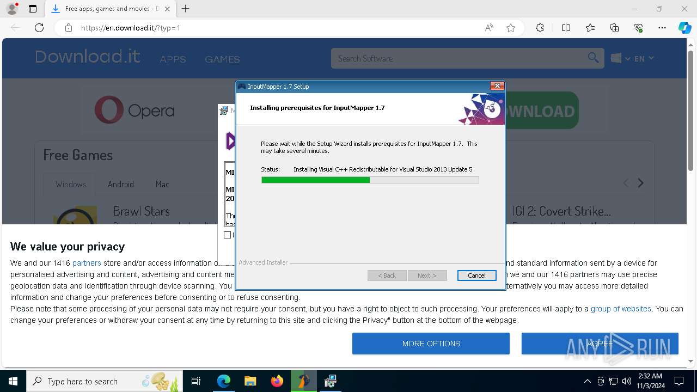The image size is (697, 392).
Task: Tick the checkbox in the background installer window
Action: coord(228,235)
